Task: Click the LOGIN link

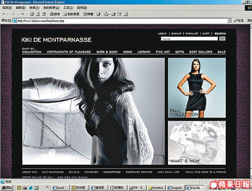Action: point(162,33)
